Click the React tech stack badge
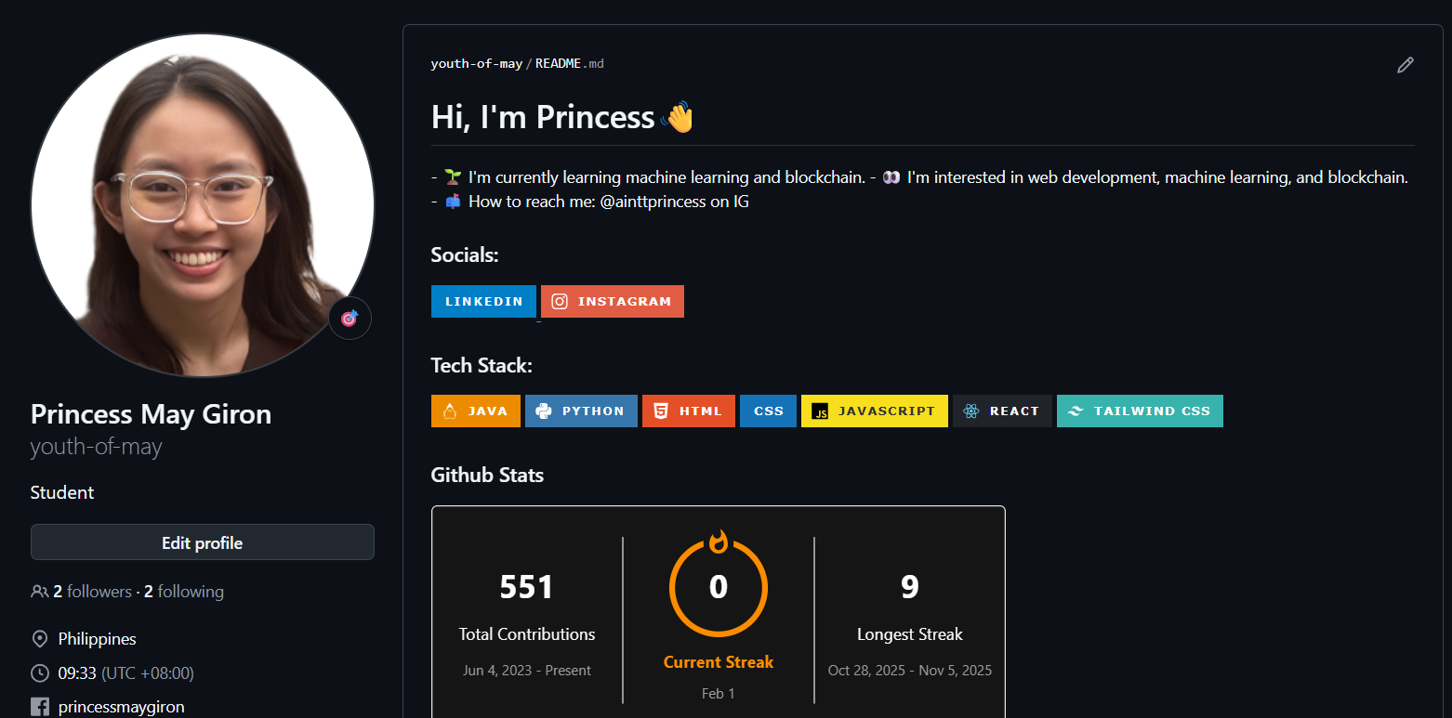The height and width of the screenshot is (718, 1452). tap(1002, 411)
